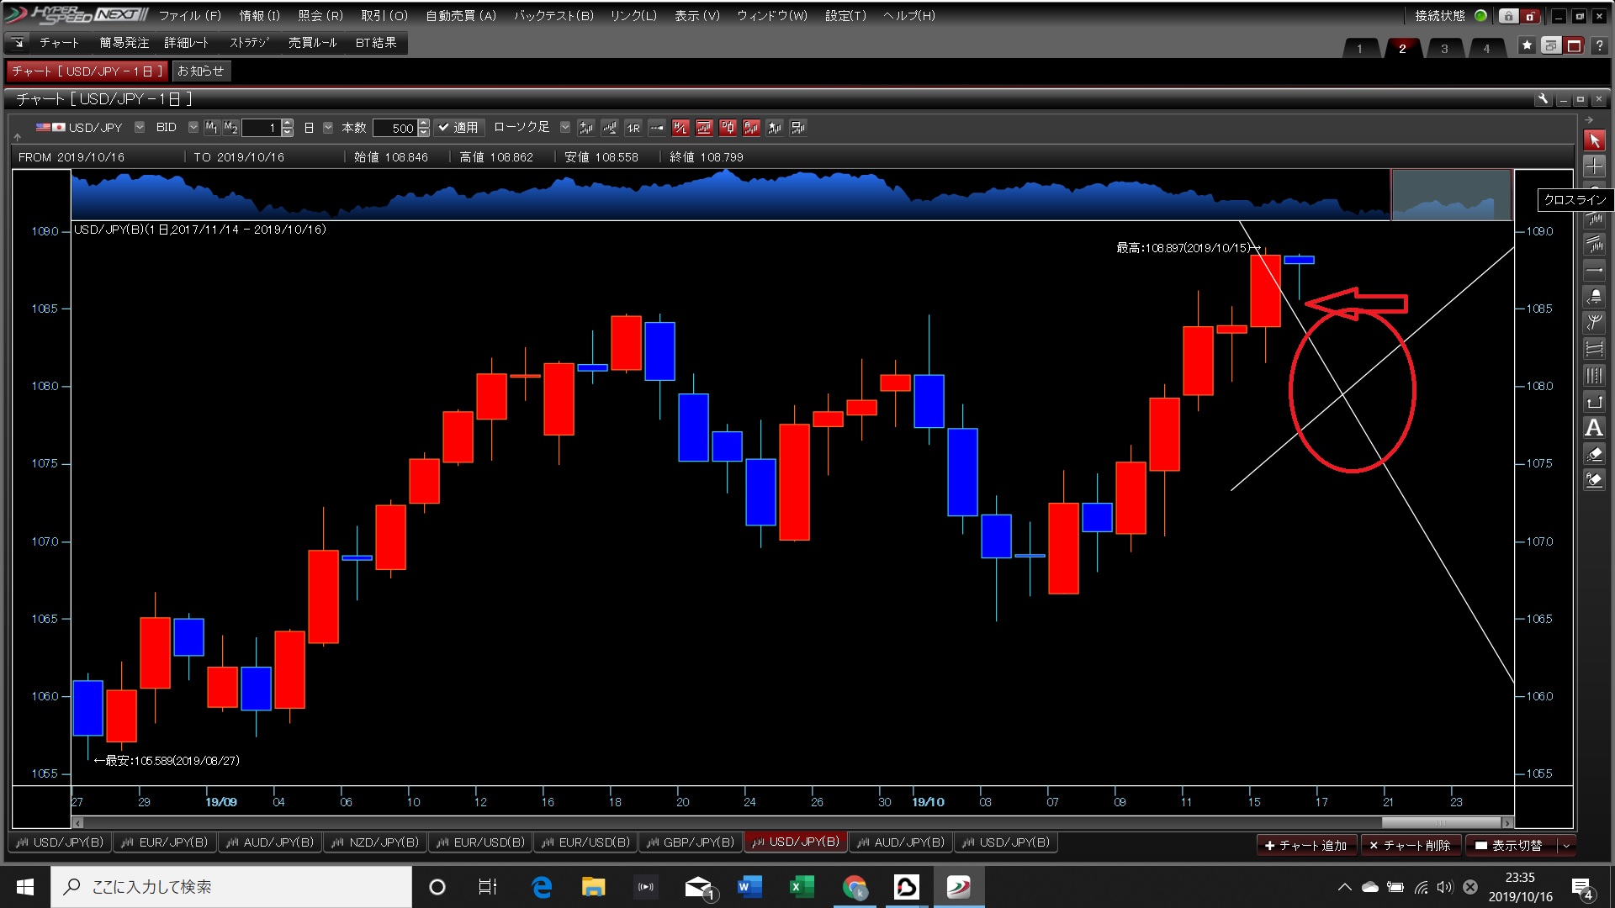Click the wrench chart settings icon
Image resolution: width=1615 pixels, height=908 pixels.
1543,99
